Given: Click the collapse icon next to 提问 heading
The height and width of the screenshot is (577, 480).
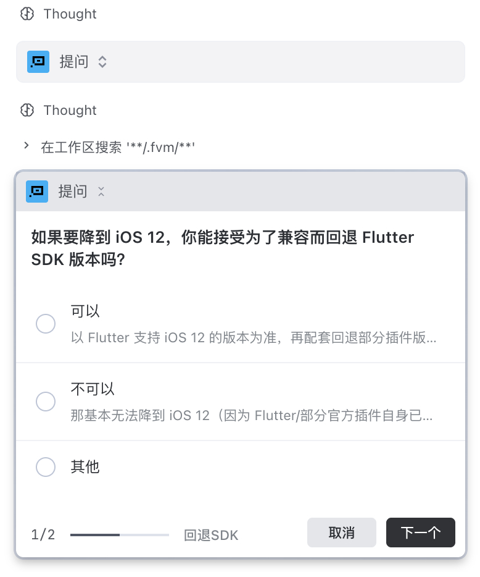Looking at the screenshot, I should (x=101, y=192).
